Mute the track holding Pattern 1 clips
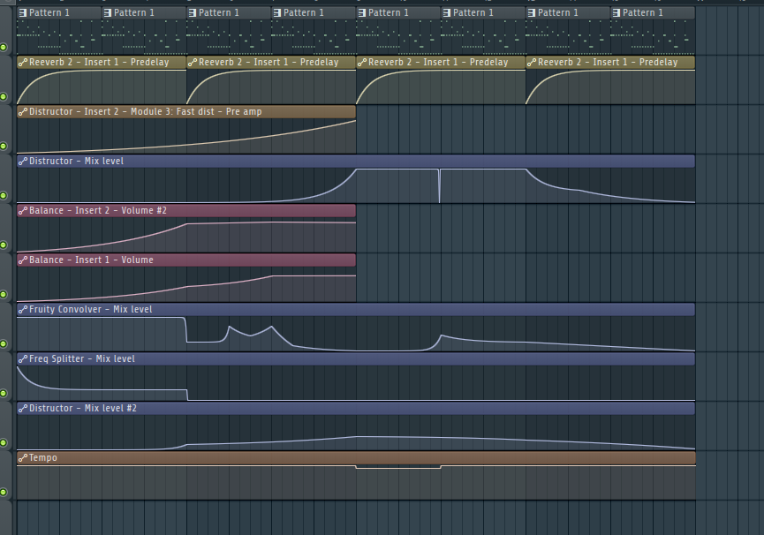This screenshot has width=764, height=535. [4, 47]
